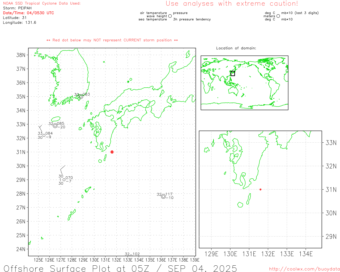
Task: Click the '29N' label on the inset map
Action: pos(331,237)
